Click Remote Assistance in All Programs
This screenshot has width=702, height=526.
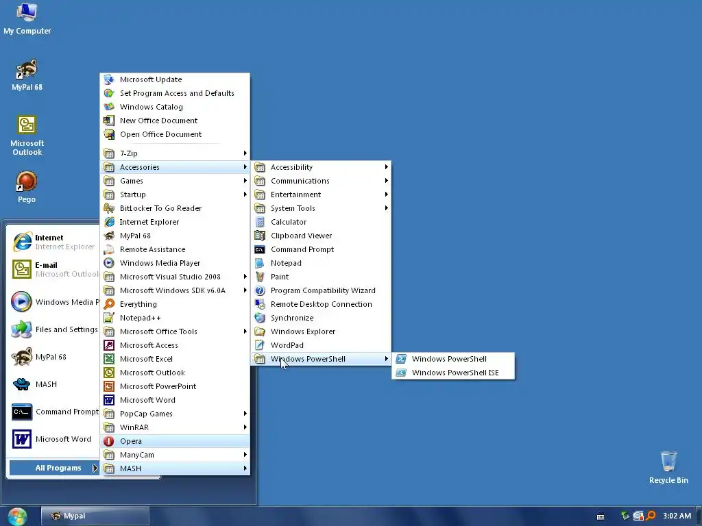(175, 249)
